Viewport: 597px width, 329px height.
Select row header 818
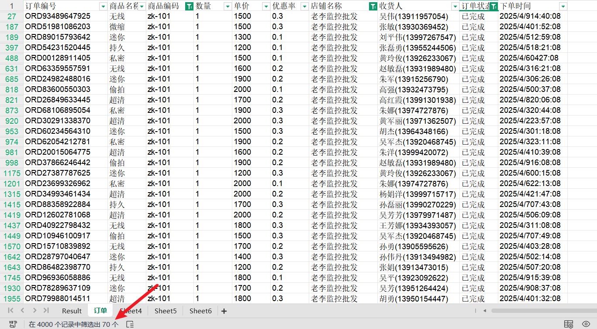click(12, 89)
